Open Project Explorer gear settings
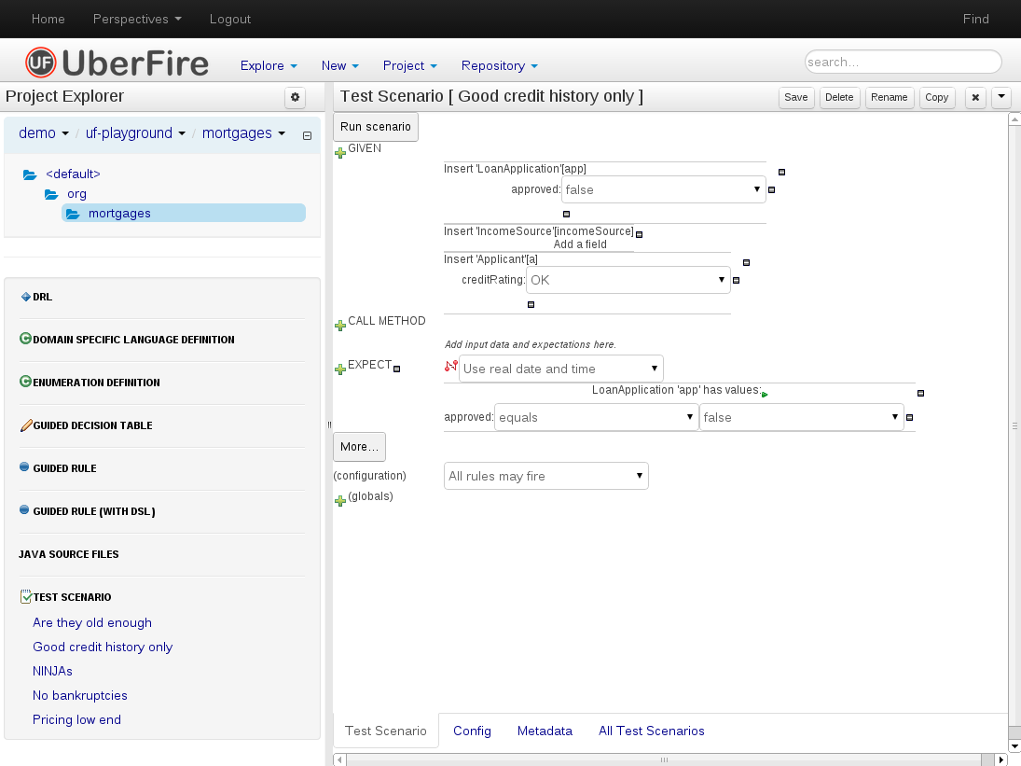 pos(295,97)
